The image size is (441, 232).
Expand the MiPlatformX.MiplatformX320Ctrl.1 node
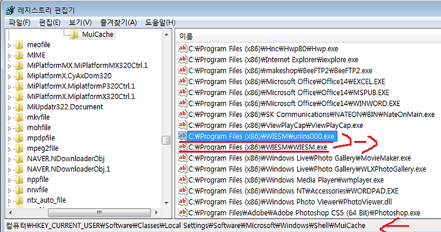pyautogui.click(x=9, y=97)
